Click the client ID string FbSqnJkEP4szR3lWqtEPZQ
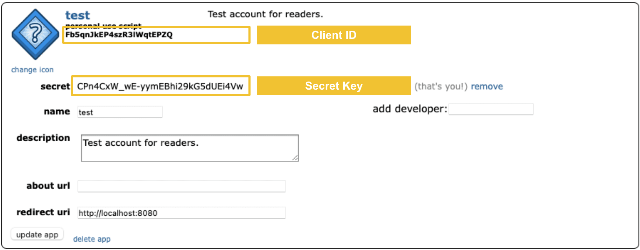 tap(119, 35)
